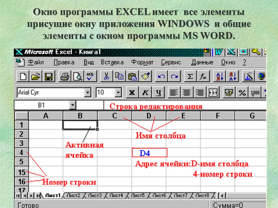Click the globe map icon

click(261, 76)
